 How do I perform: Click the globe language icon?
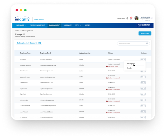coord(127,18)
